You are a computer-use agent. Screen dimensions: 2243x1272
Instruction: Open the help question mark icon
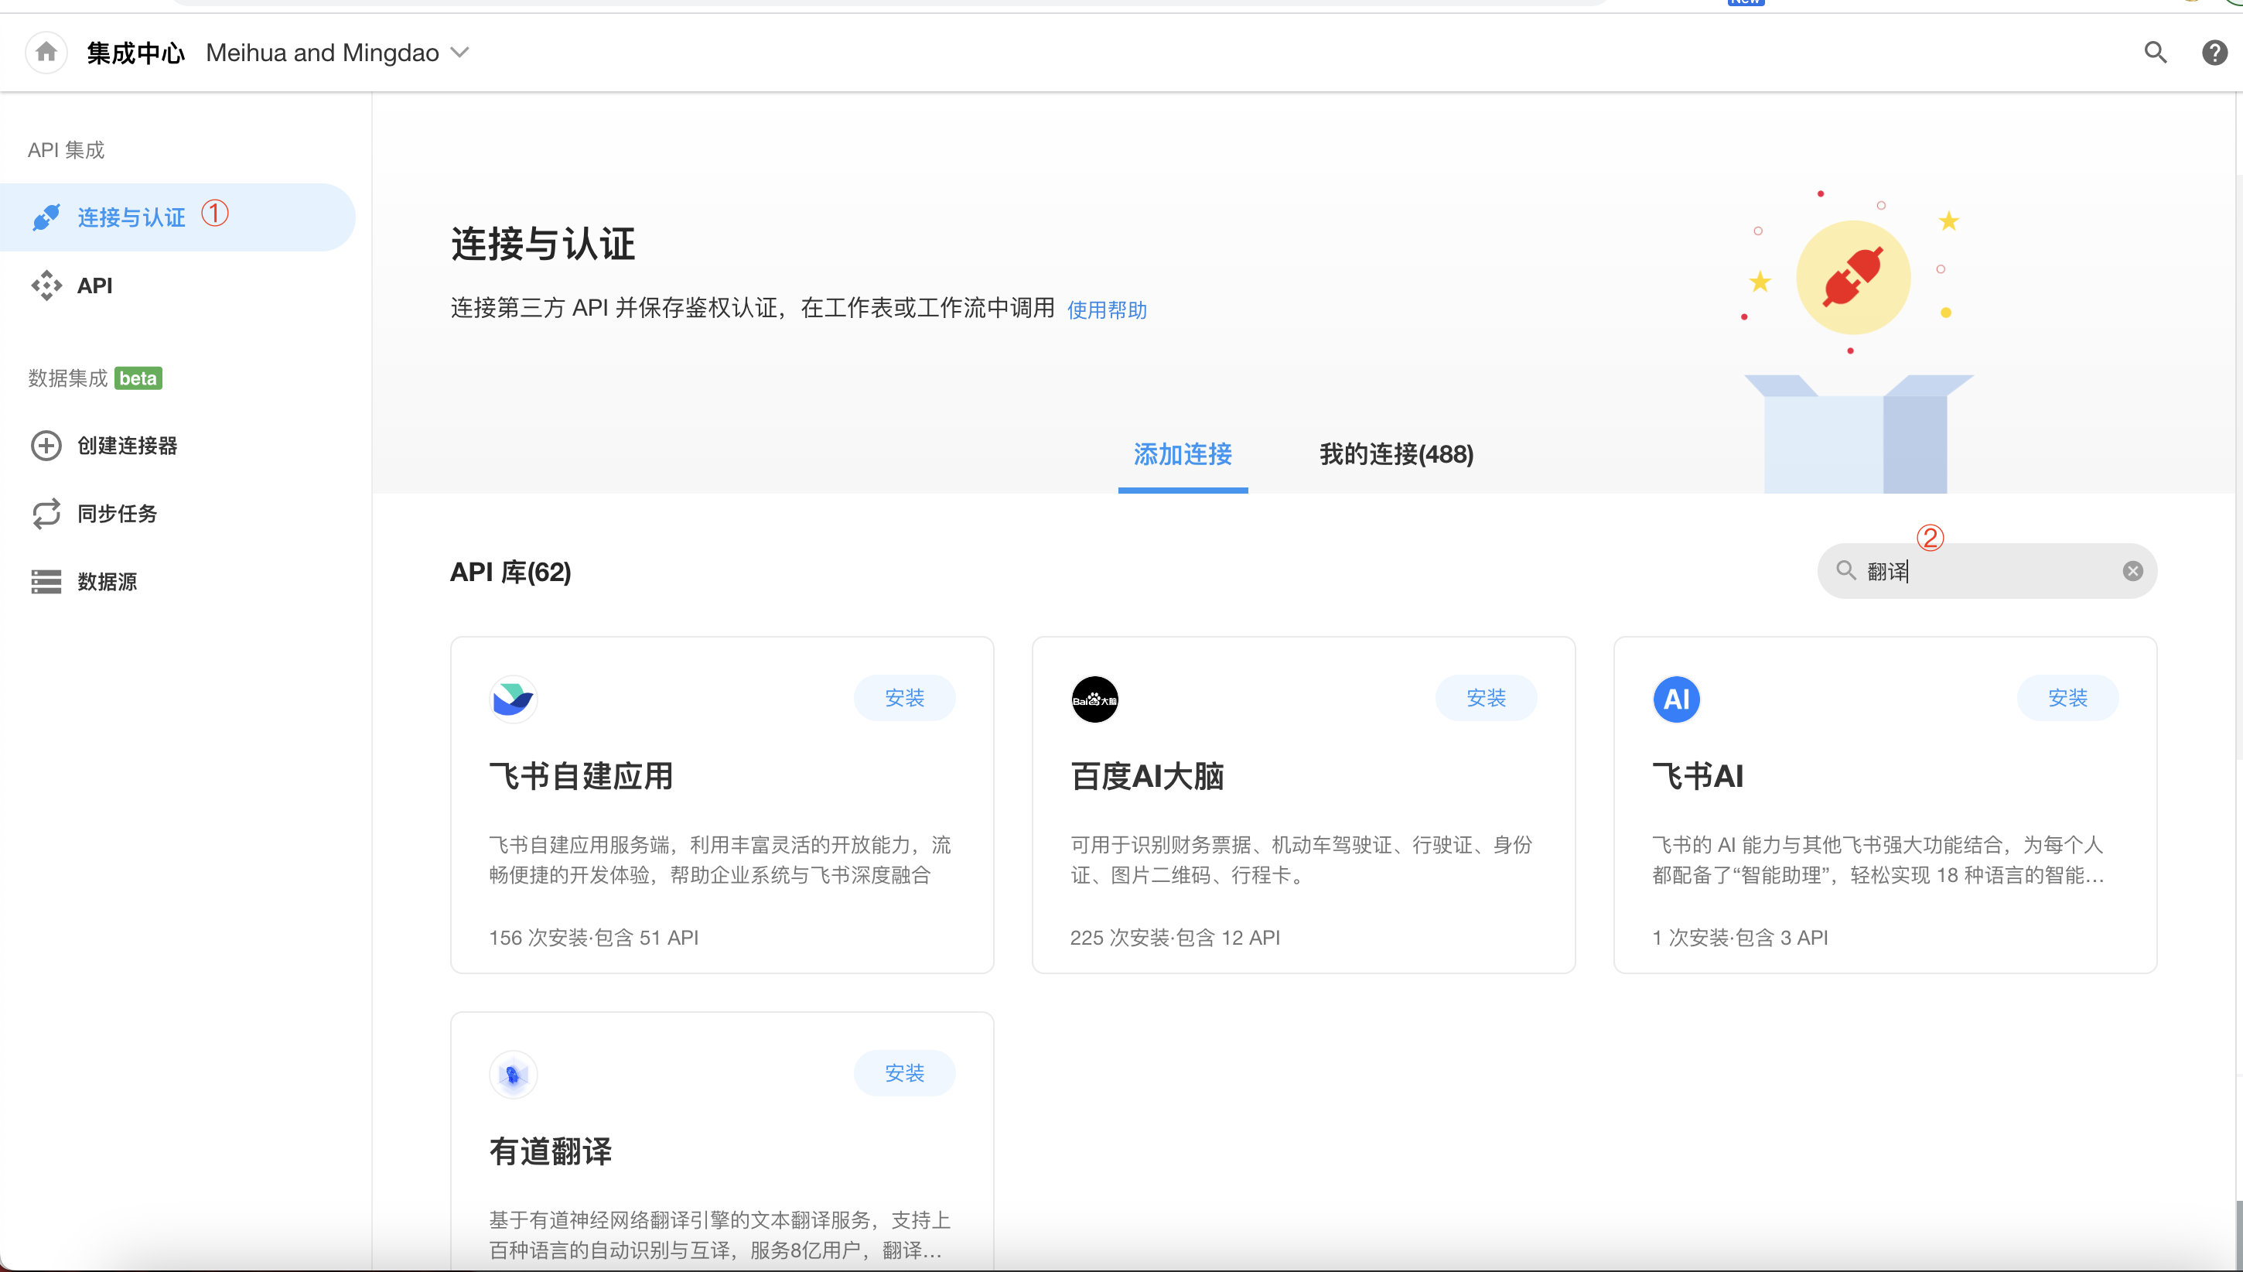pyautogui.click(x=2214, y=53)
